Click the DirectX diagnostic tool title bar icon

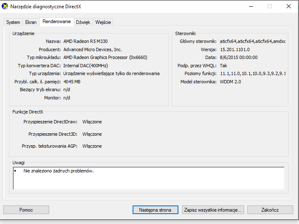point(5,6)
